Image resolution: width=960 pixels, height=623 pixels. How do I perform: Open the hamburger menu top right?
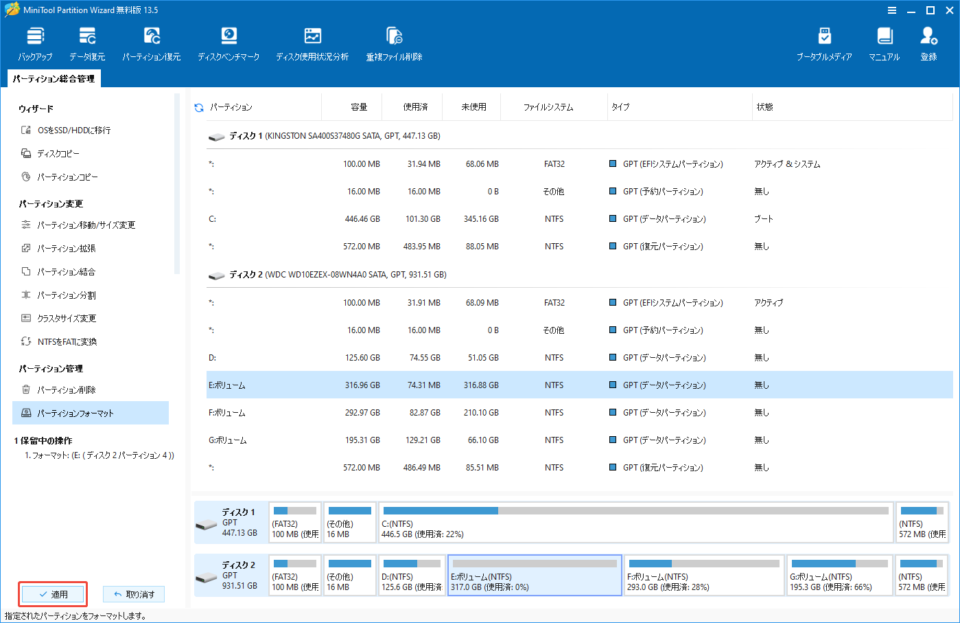pos(891,10)
